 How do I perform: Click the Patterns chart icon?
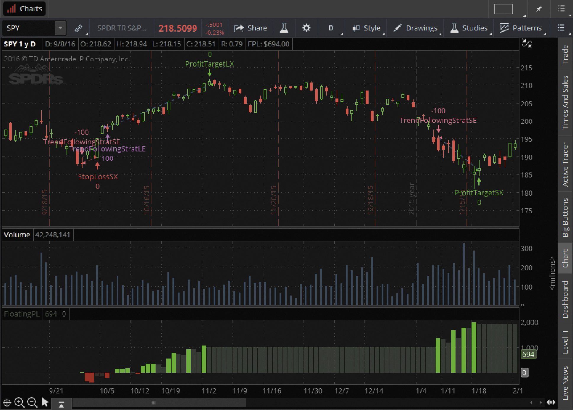tap(504, 28)
